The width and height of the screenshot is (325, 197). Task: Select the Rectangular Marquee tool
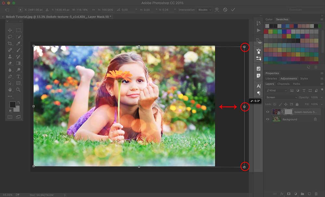[19, 30]
